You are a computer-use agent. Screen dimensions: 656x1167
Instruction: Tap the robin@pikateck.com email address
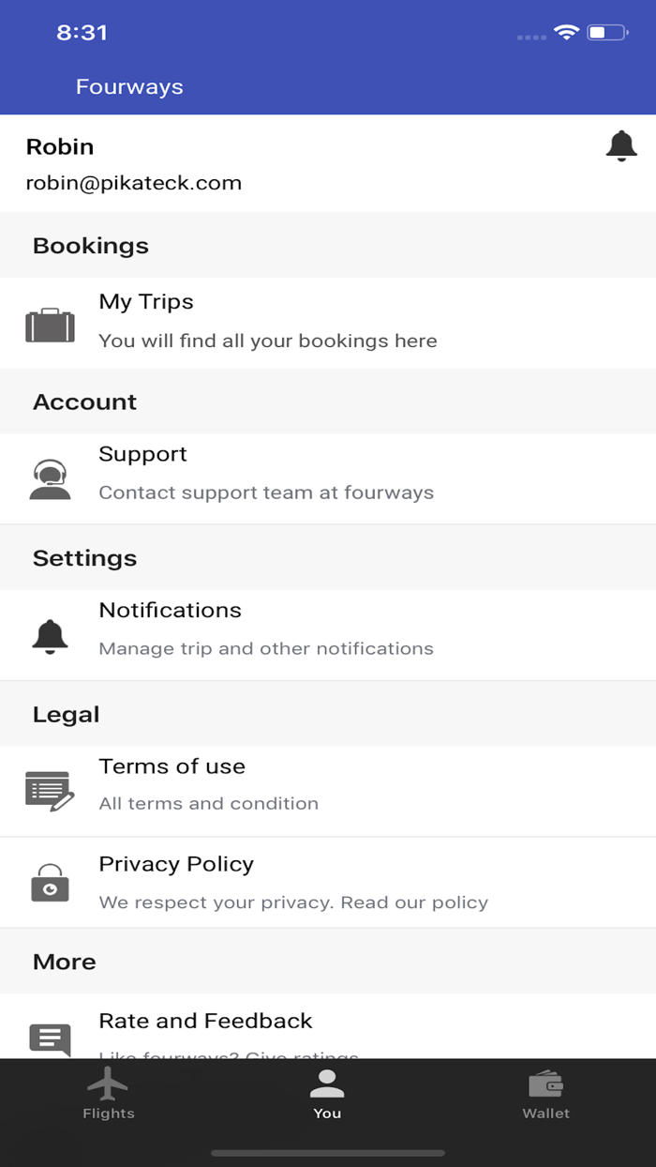click(x=134, y=183)
